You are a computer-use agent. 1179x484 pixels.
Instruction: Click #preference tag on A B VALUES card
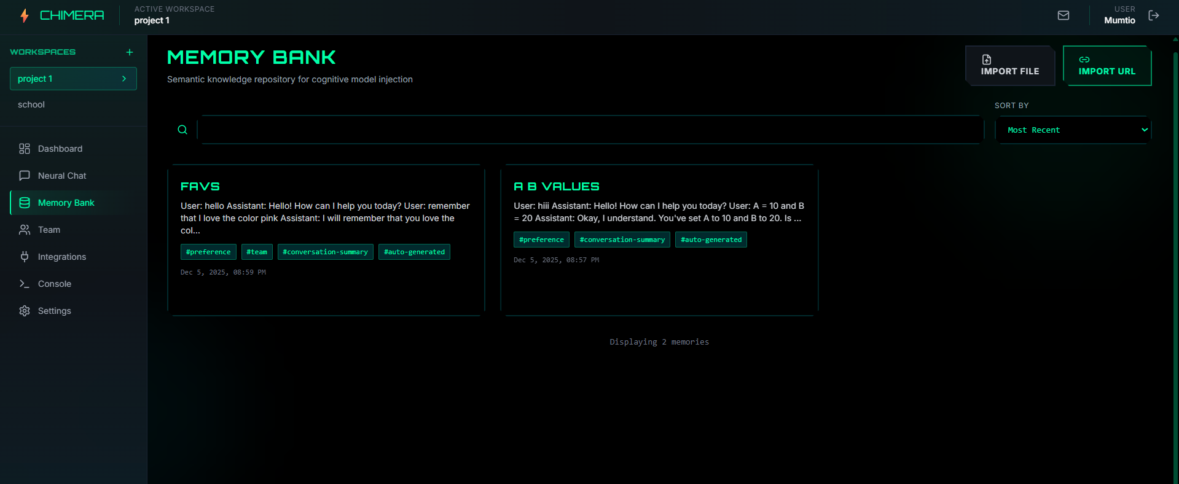coord(541,240)
